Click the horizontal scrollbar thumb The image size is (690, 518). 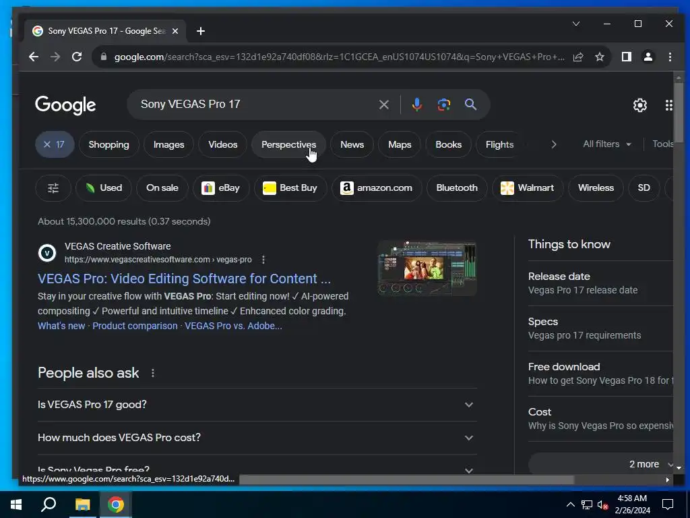coord(406,480)
